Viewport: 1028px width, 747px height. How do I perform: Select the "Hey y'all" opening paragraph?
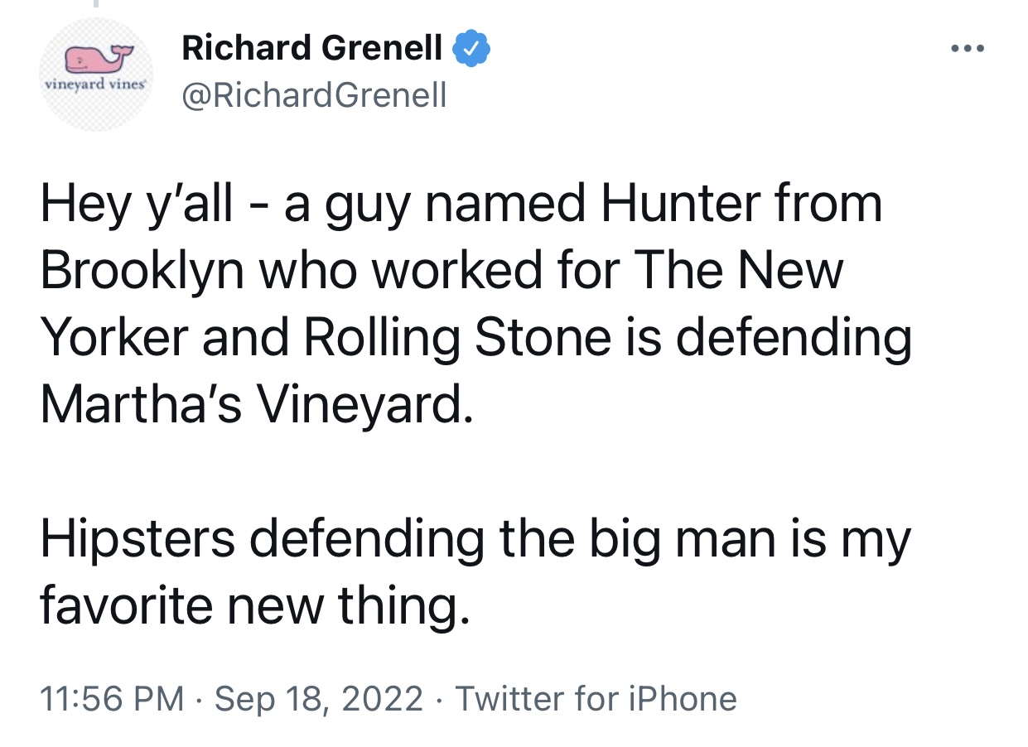476,305
